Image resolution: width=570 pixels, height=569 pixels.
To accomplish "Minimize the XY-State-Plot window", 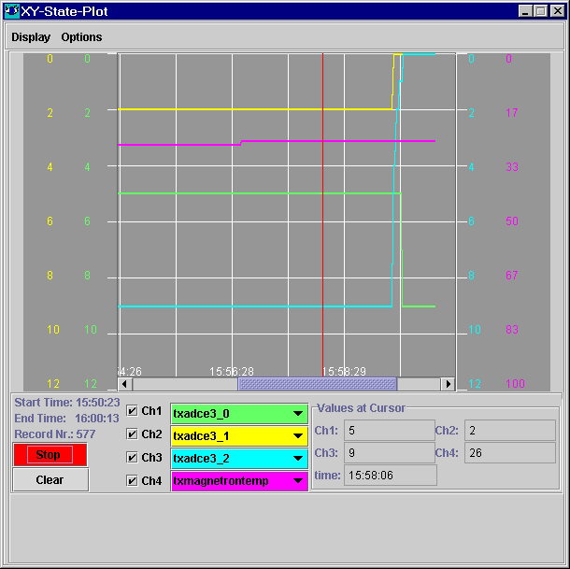I will pos(525,11).
